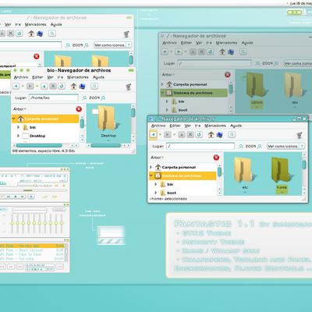Open Ayuda menu in the bio window

(x=98, y=77)
